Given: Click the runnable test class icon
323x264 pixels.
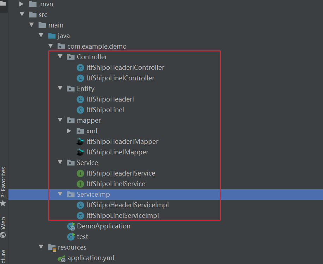Looking at the screenshot, I should click(71, 237).
